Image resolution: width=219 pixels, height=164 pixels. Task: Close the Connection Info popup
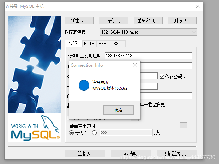point(135,65)
